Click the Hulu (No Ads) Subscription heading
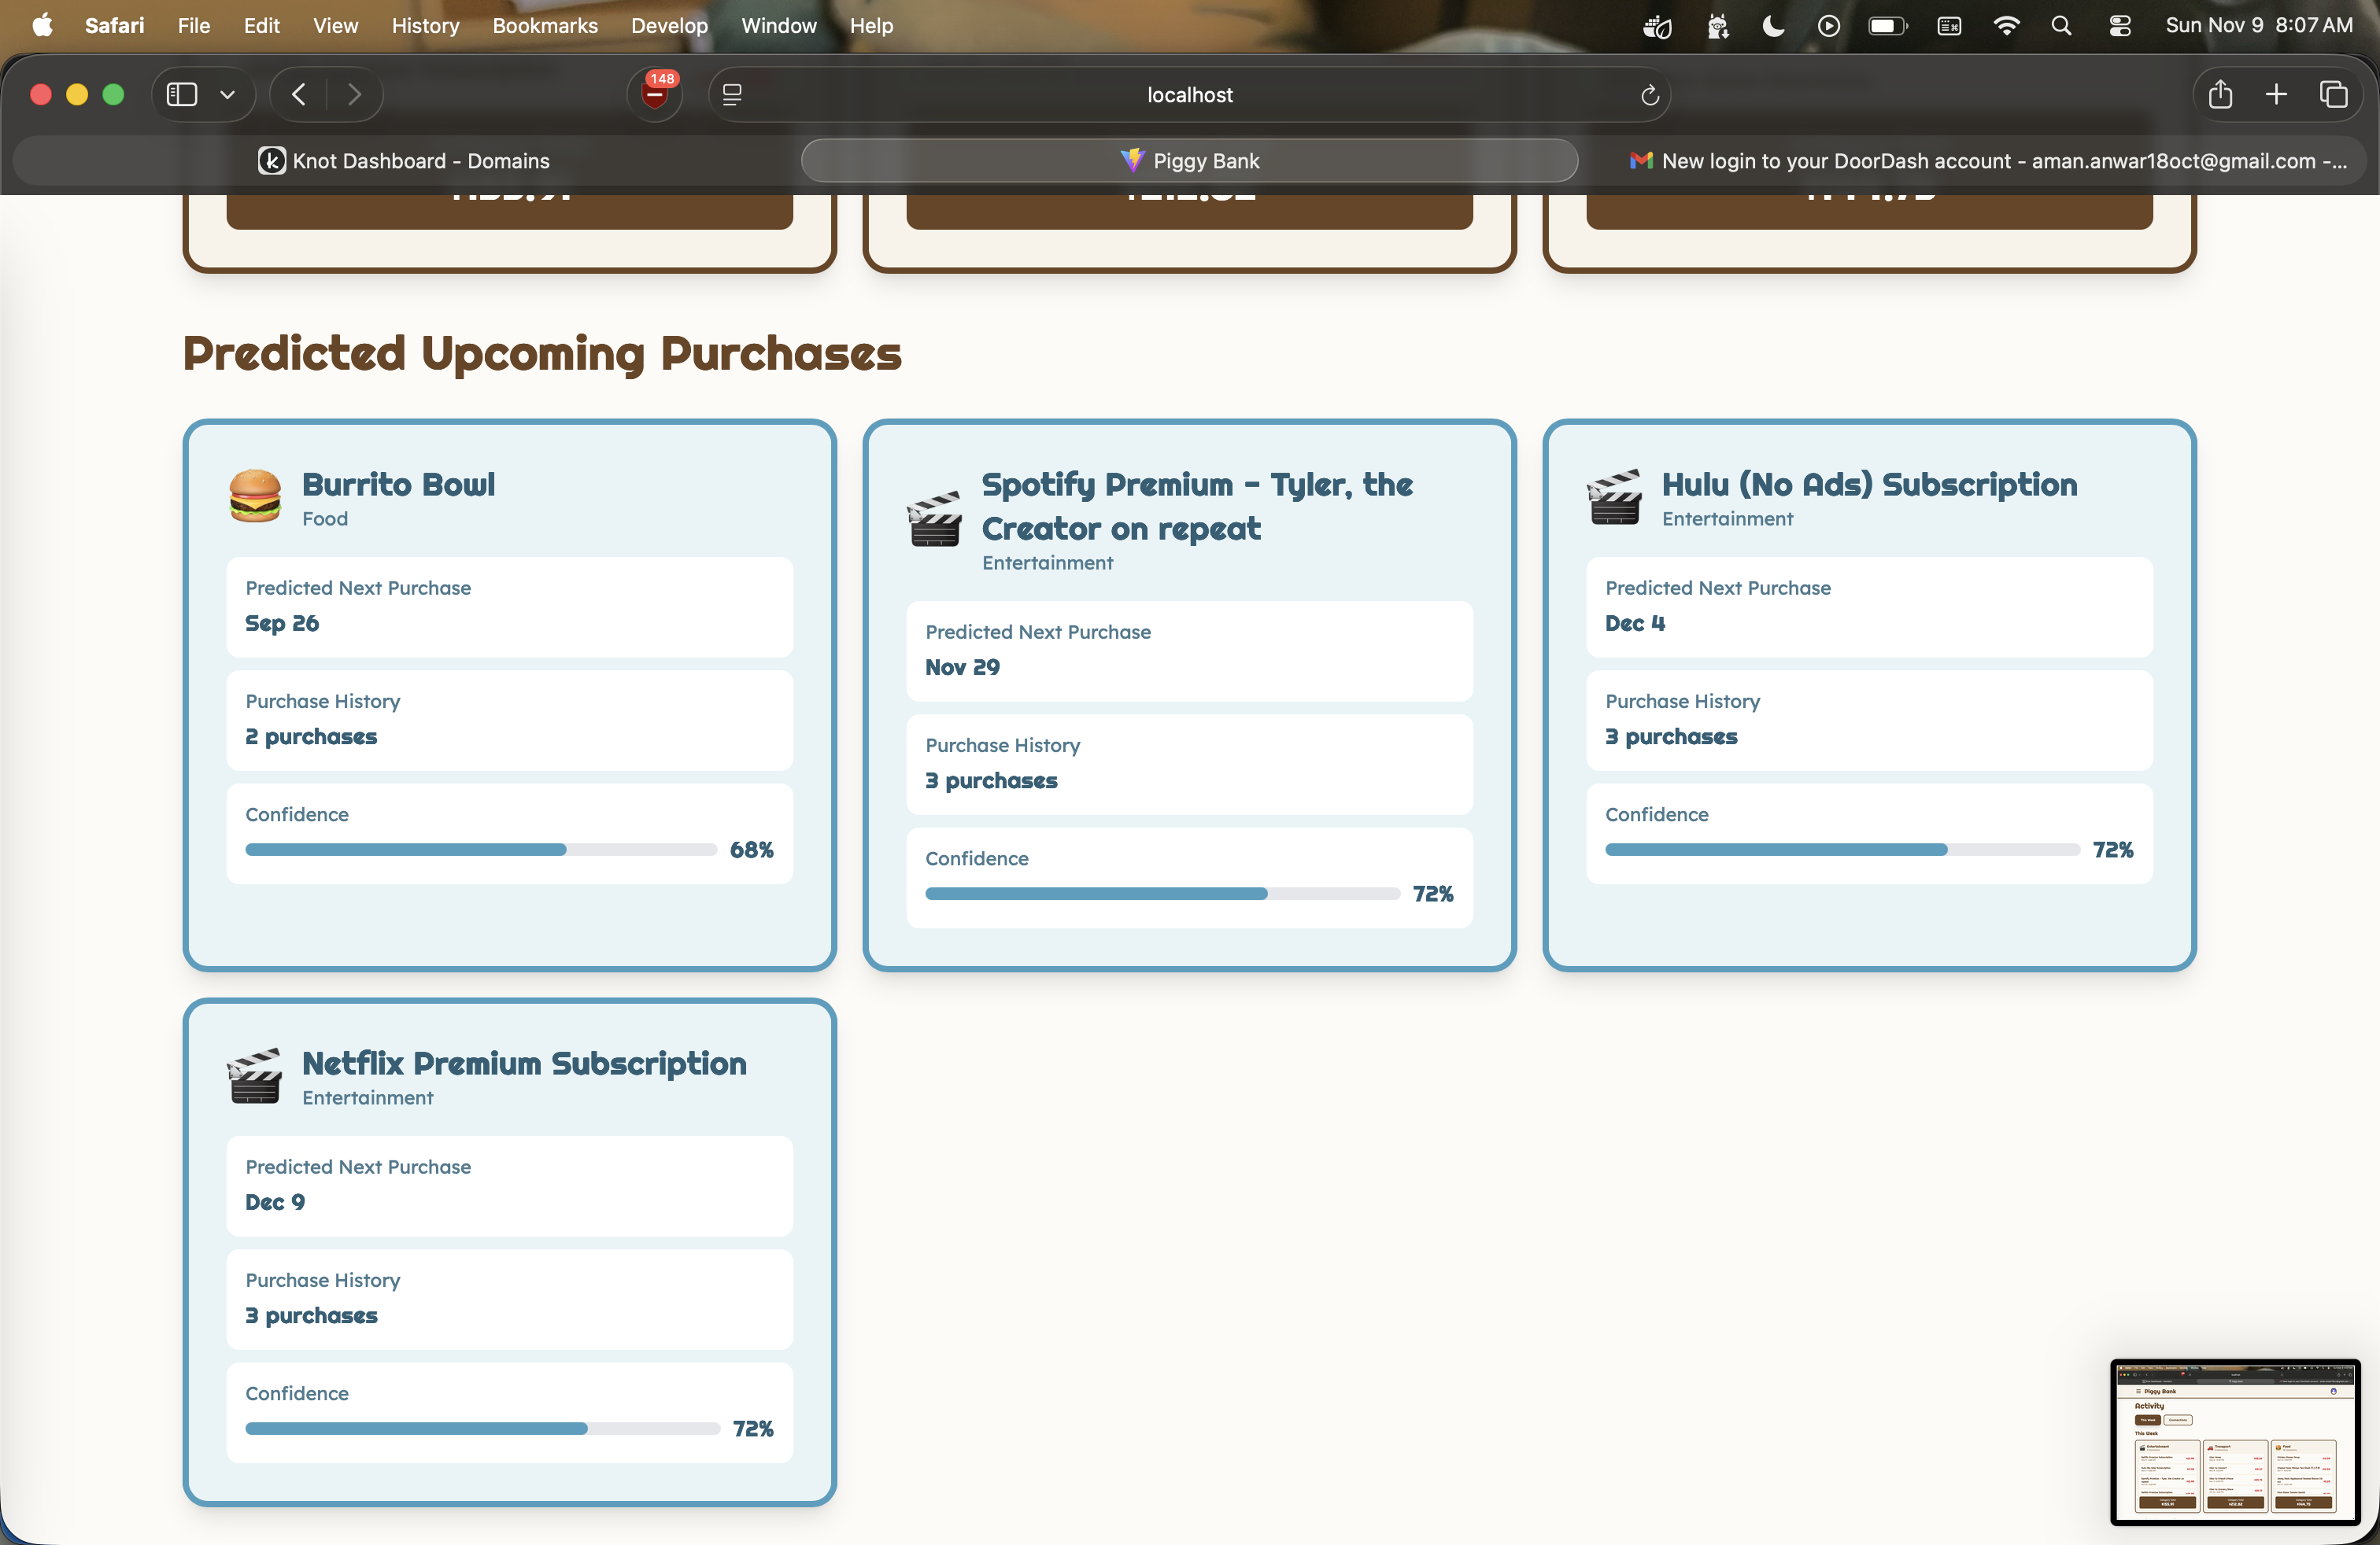This screenshot has width=2380, height=1545. click(1868, 484)
